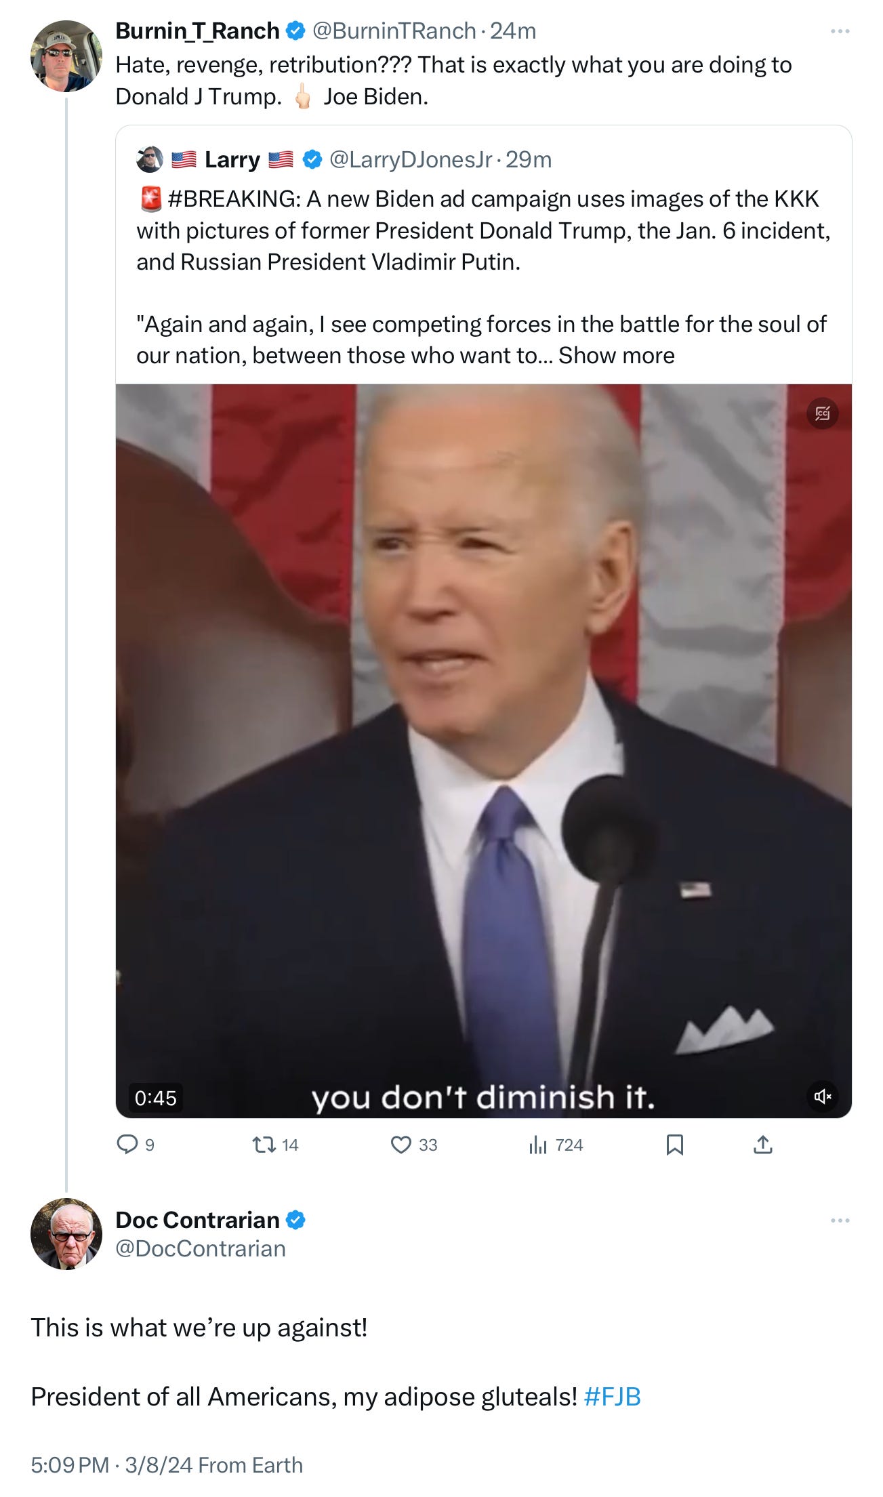Open Burnin_T_Ranch profile avatar
This screenshot has height=1497, width=883.
[x=66, y=56]
